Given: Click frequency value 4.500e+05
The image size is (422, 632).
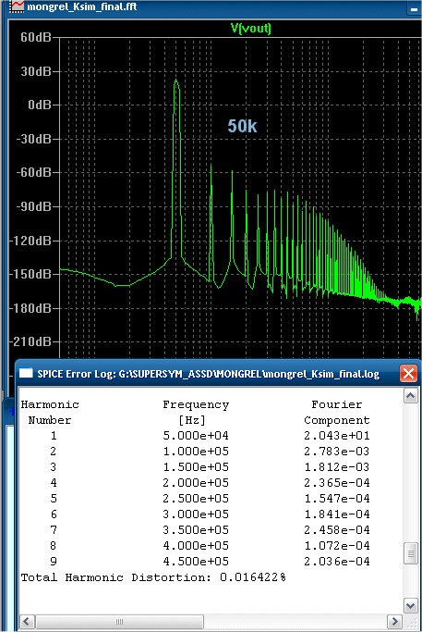Looking at the screenshot, I should (x=196, y=562).
